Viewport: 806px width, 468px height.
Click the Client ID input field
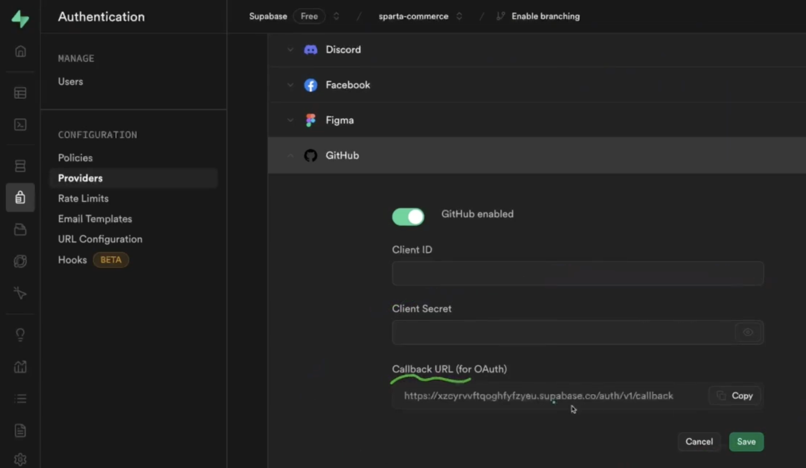(577, 274)
